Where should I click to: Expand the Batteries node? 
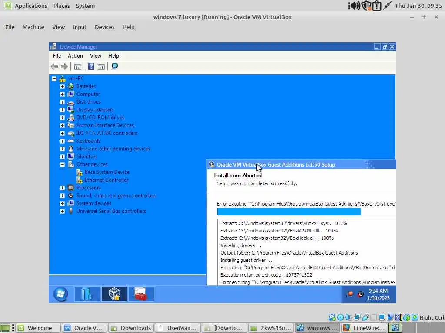tap(62, 86)
